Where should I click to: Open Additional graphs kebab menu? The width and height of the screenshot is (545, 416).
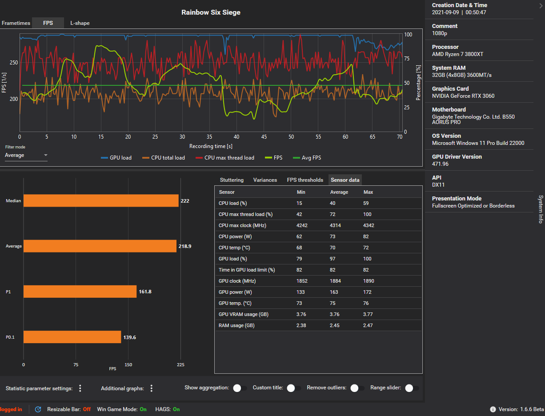151,388
